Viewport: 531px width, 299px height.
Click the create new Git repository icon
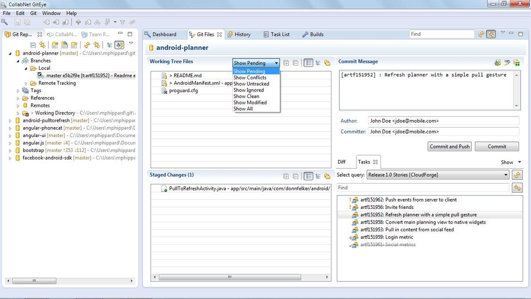click(x=74, y=45)
